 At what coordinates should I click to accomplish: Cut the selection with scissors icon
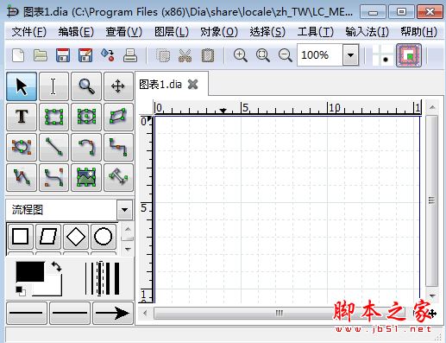[x=185, y=55]
